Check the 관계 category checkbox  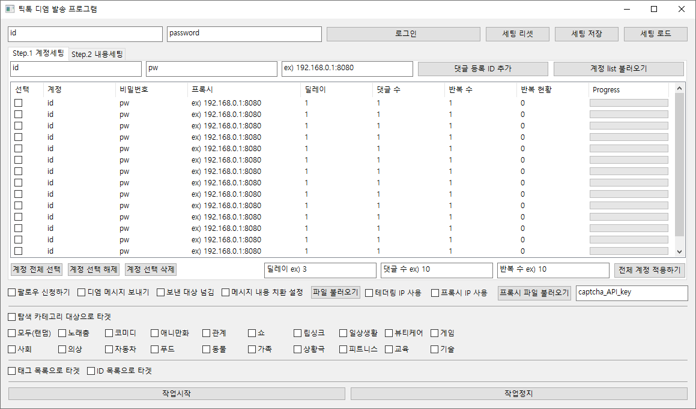point(207,333)
